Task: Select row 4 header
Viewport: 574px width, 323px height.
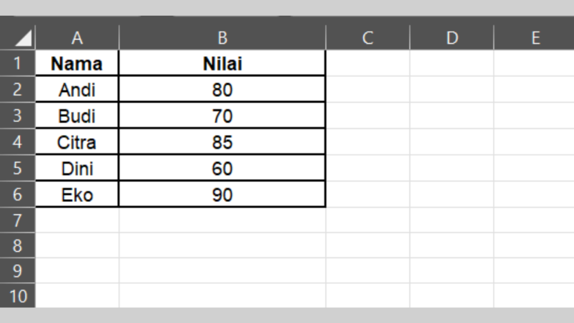Action: tap(17, 142)
